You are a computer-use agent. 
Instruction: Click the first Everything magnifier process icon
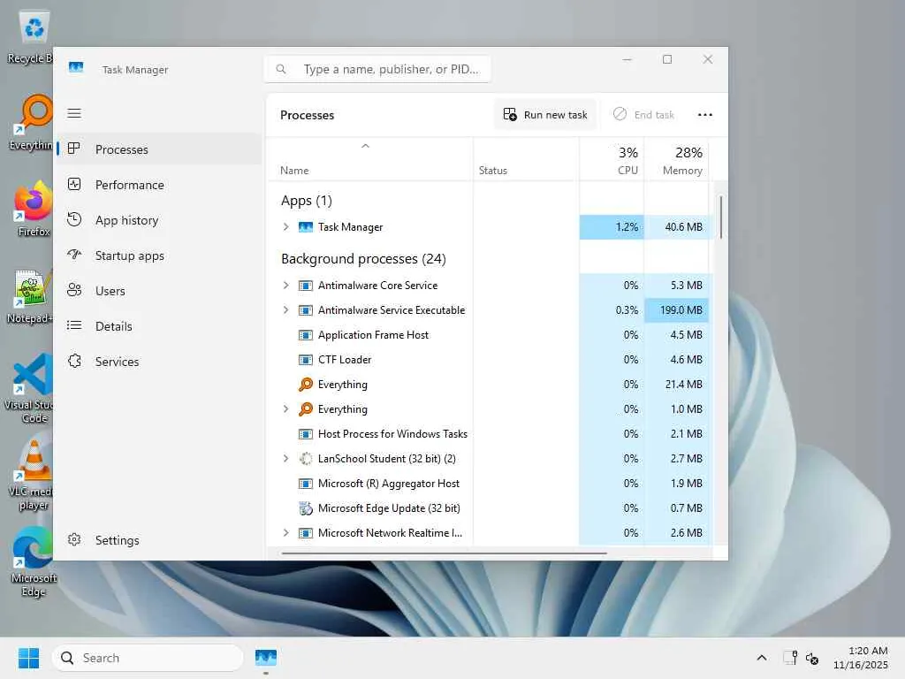(x=305, y=384)
